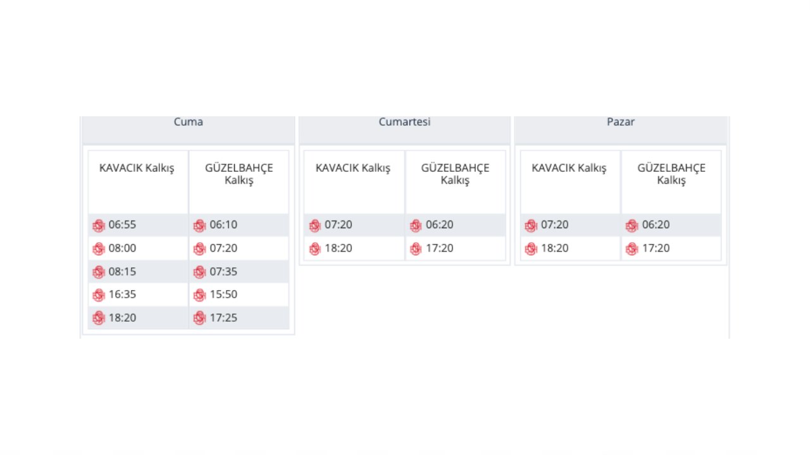
Task: Click the bus icon next to Cuma 06:10
Action: point(199,226)
